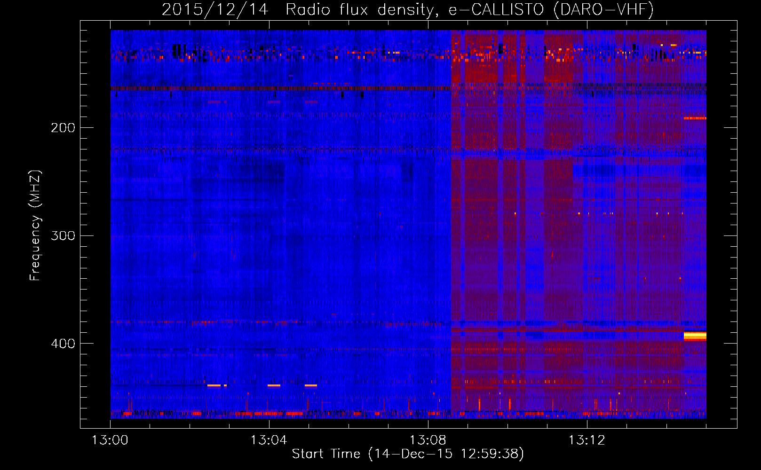Click the '400' frequency tick label
761x470 pixels.
point(63,344)
